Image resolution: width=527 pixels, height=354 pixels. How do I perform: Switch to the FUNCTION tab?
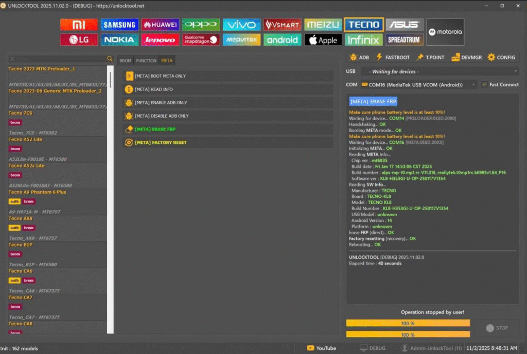pos(146,60)
